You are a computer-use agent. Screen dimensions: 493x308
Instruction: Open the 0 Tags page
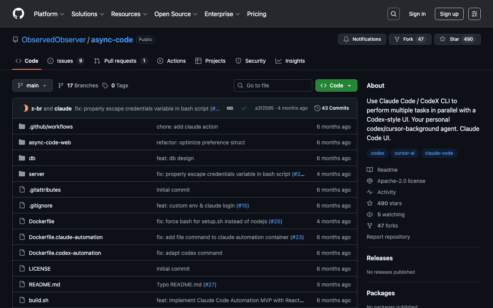tap(116, 85)
